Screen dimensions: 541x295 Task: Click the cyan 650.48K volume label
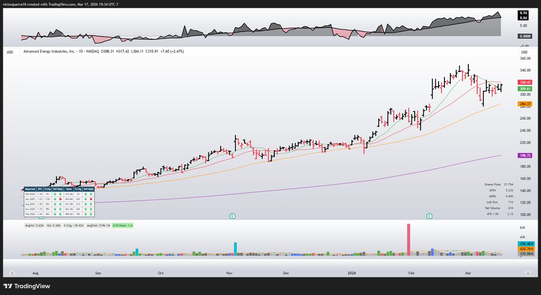[x=527, y=244]
